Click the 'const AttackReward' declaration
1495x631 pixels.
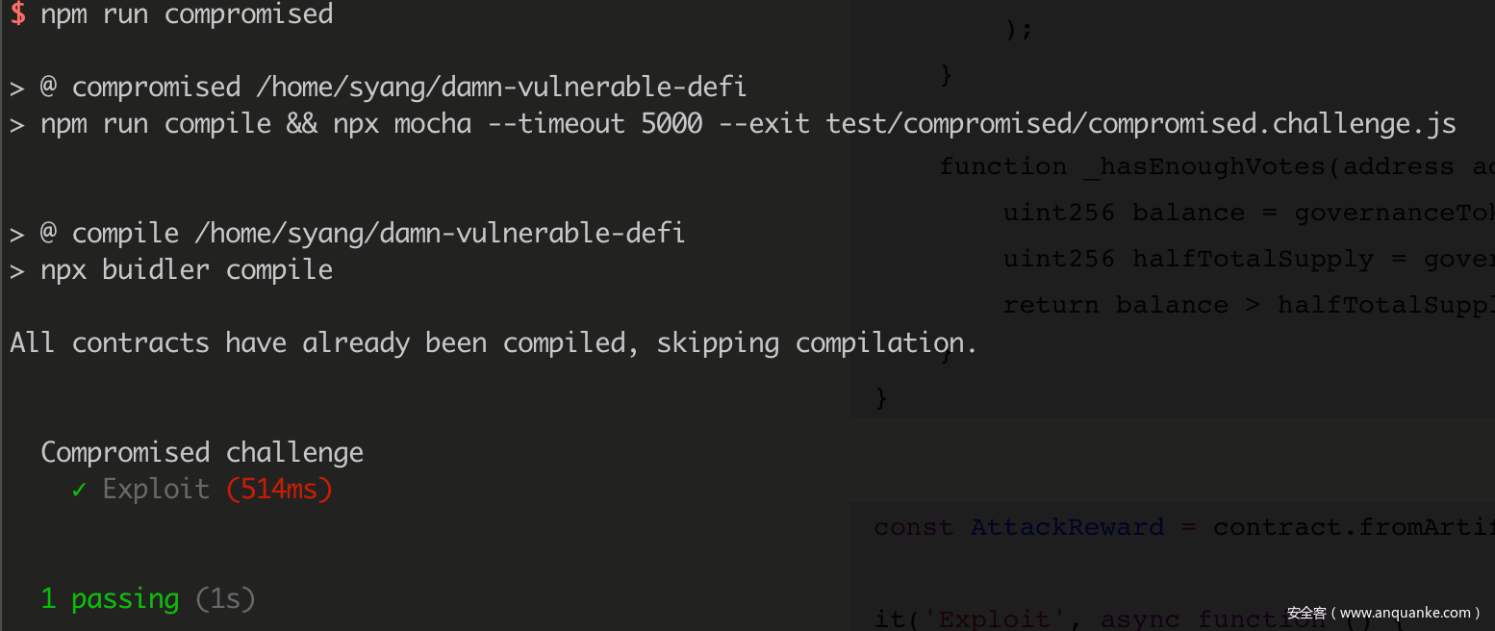1020,528
